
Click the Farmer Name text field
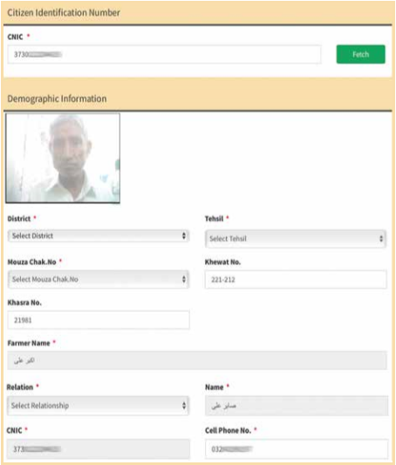click(x=197, y=361)
